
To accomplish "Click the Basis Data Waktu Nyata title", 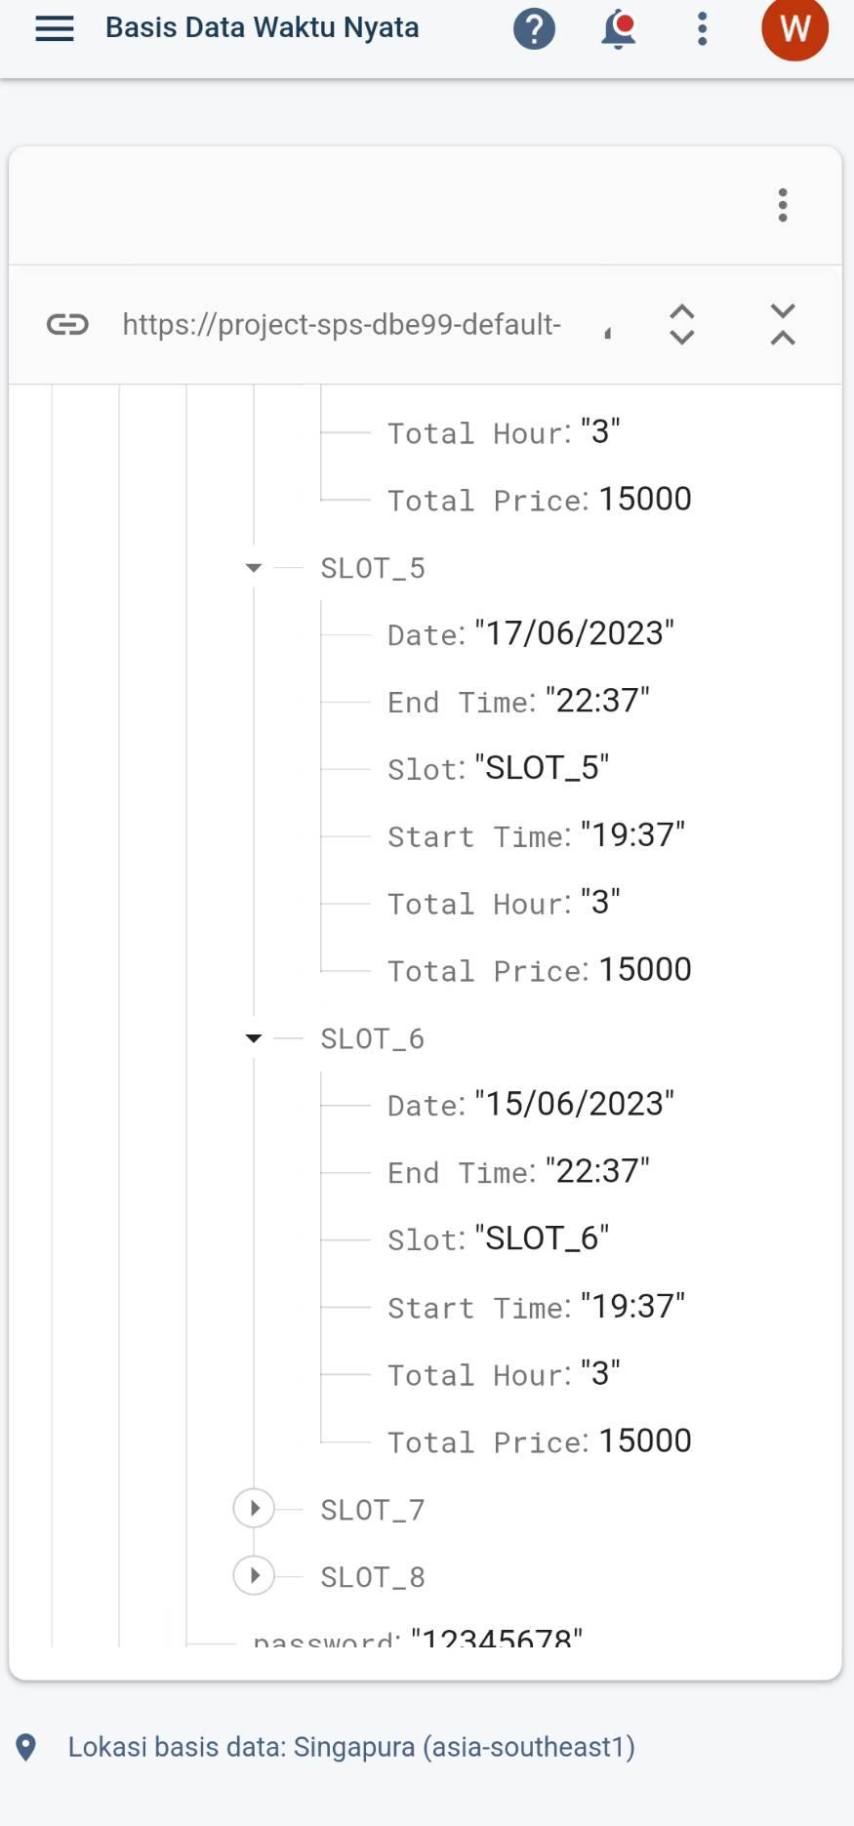I will (x=262, y=28).
